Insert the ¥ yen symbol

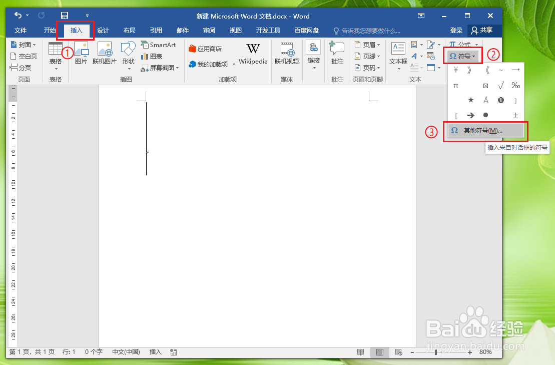456,70
